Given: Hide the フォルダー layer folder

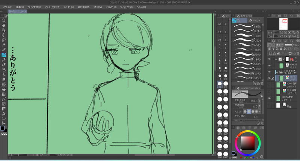Looking at the screenshot, I should 269,72.
